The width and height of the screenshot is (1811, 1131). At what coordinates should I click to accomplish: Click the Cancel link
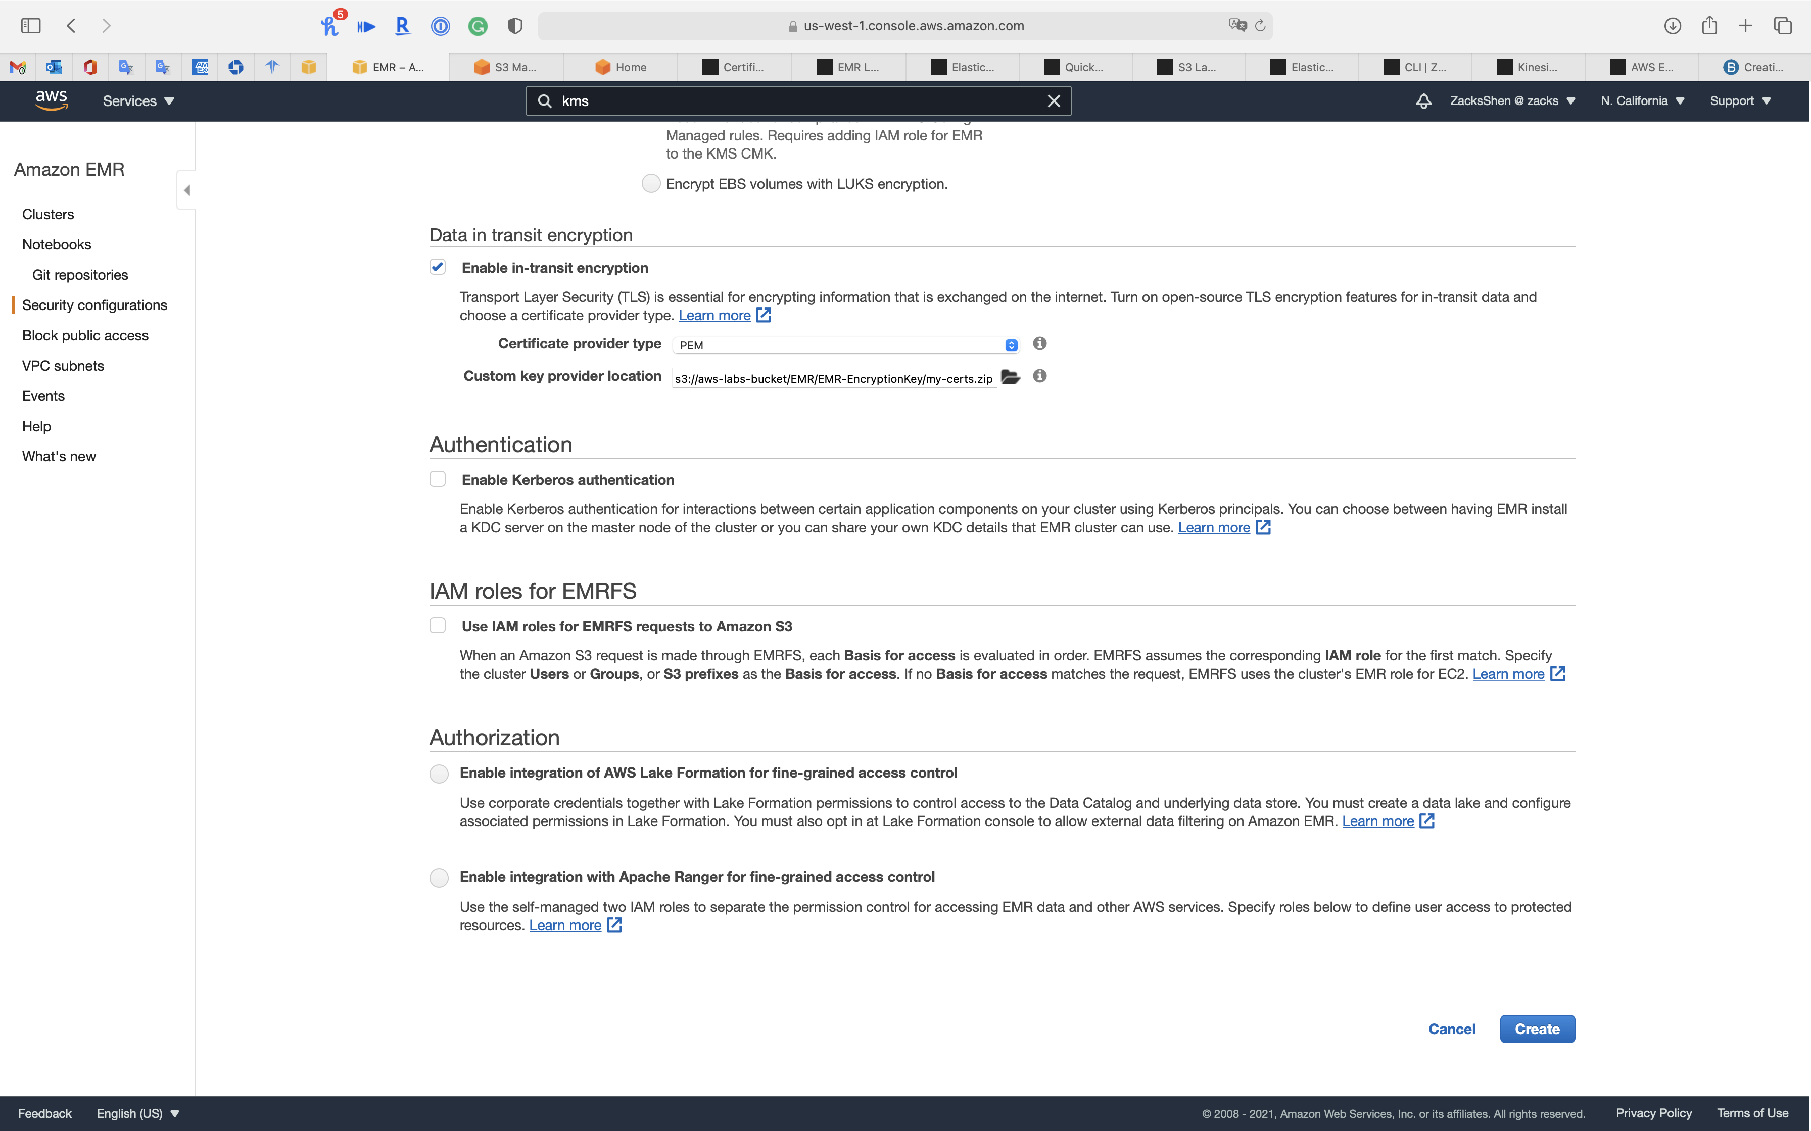coord(1452,1029)
